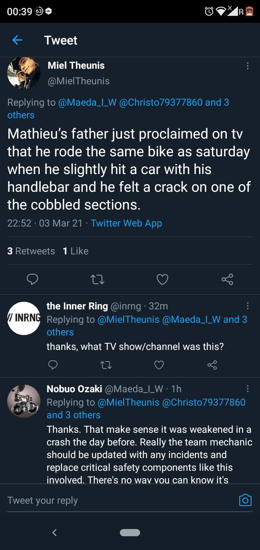Tap the back arrow in header
This screenshot has width=260, height=550.
[x=17, y=40]
